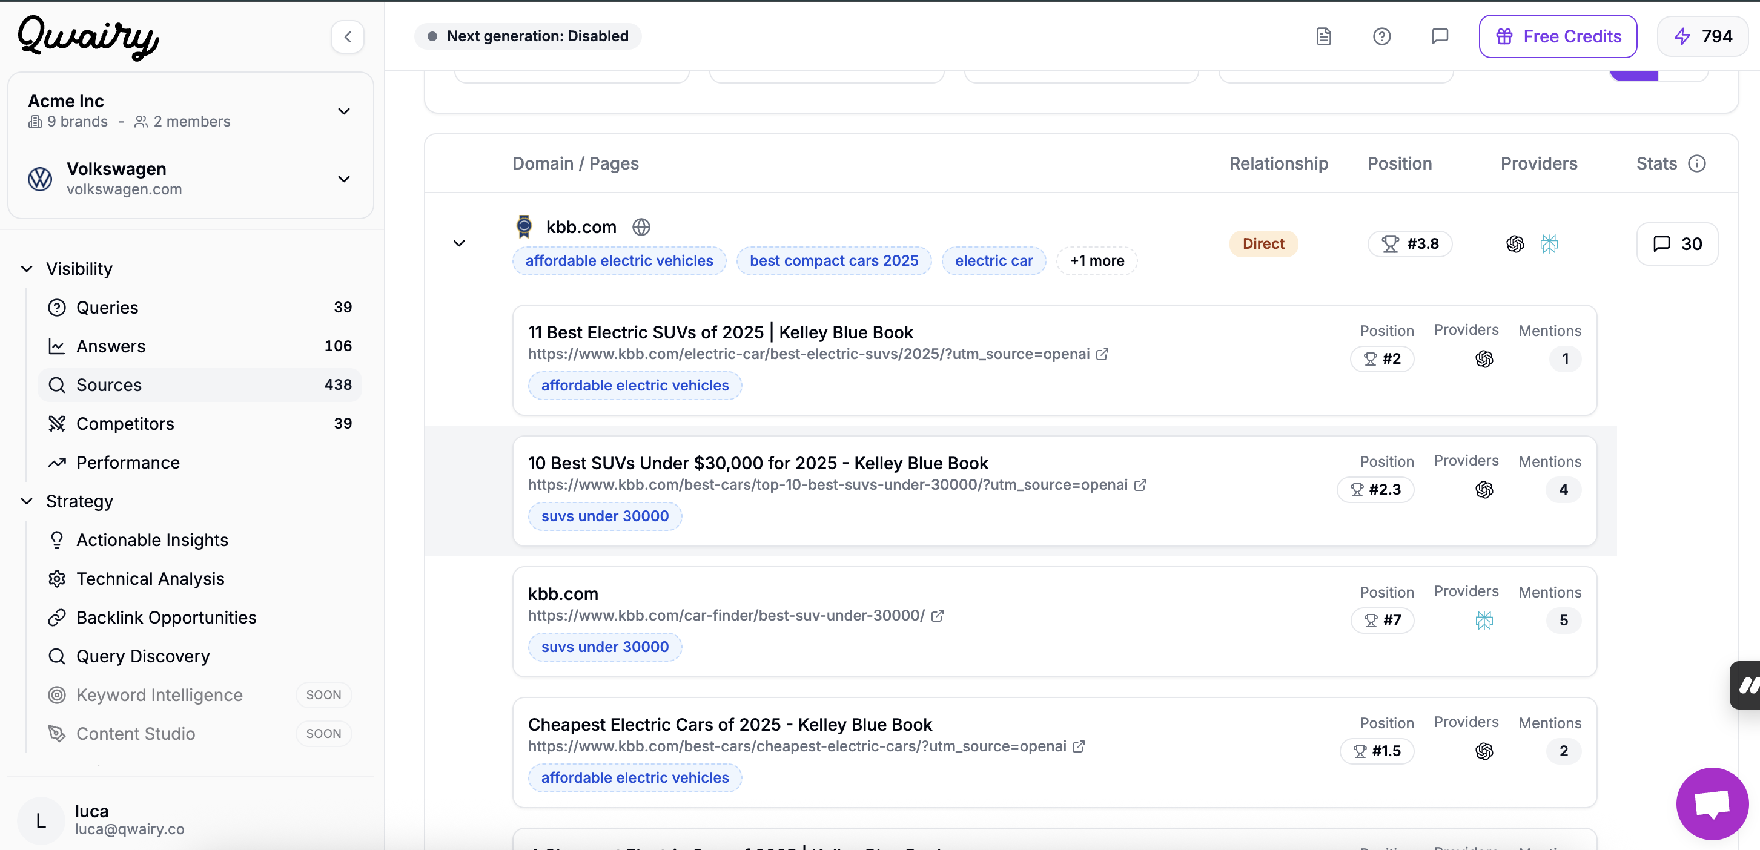Click the #2.3 position badge
This screenshot has width=1760, height=850.
tap(1375, 490)
